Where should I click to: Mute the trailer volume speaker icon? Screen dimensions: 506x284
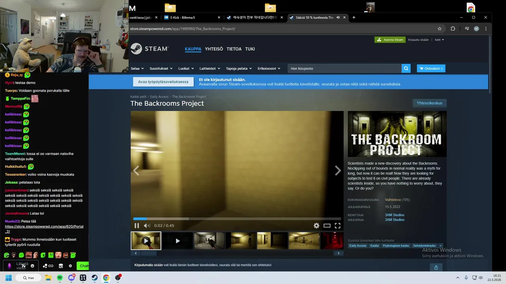[147, 226]
